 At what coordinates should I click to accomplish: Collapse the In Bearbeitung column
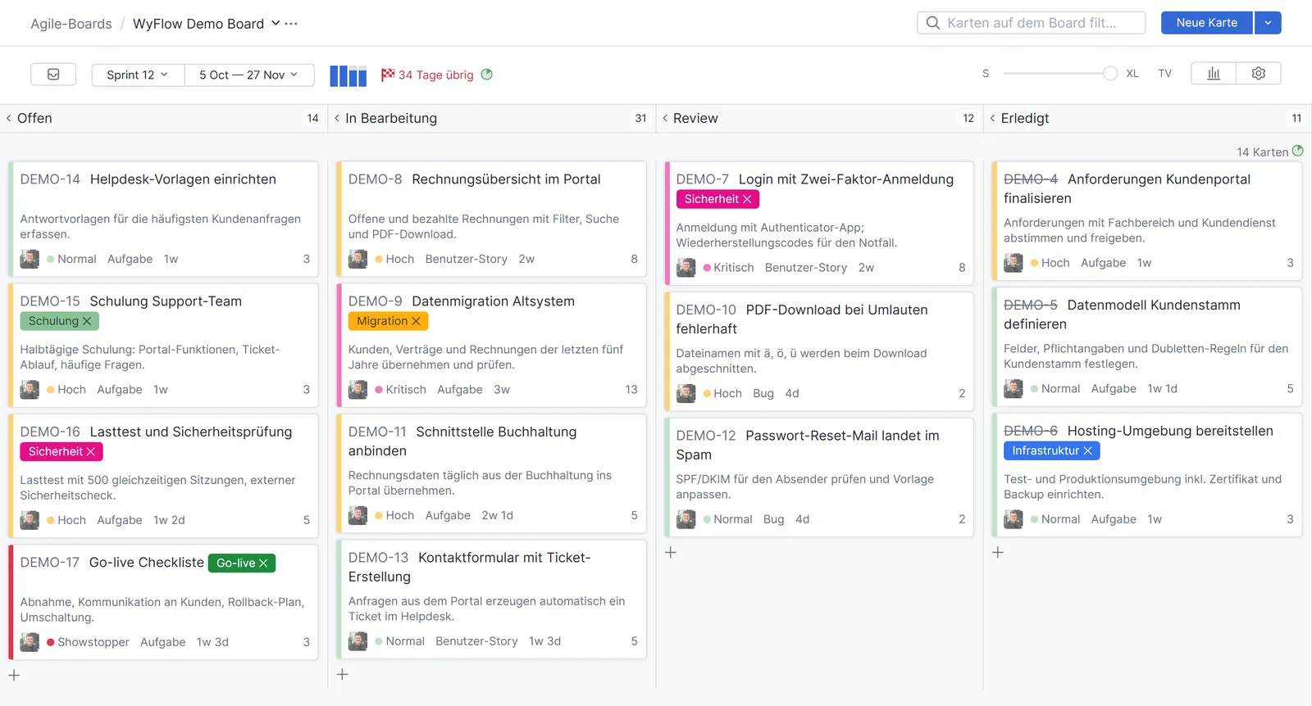[x=337, y=118]
